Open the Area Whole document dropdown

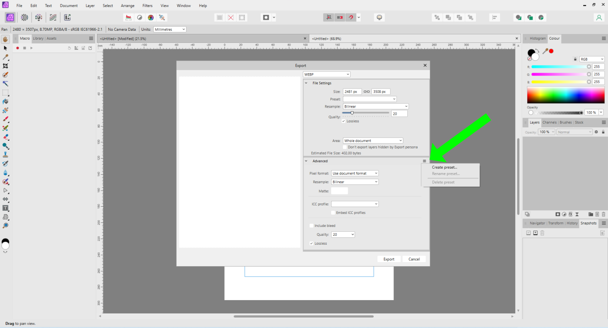pos(373,141)
